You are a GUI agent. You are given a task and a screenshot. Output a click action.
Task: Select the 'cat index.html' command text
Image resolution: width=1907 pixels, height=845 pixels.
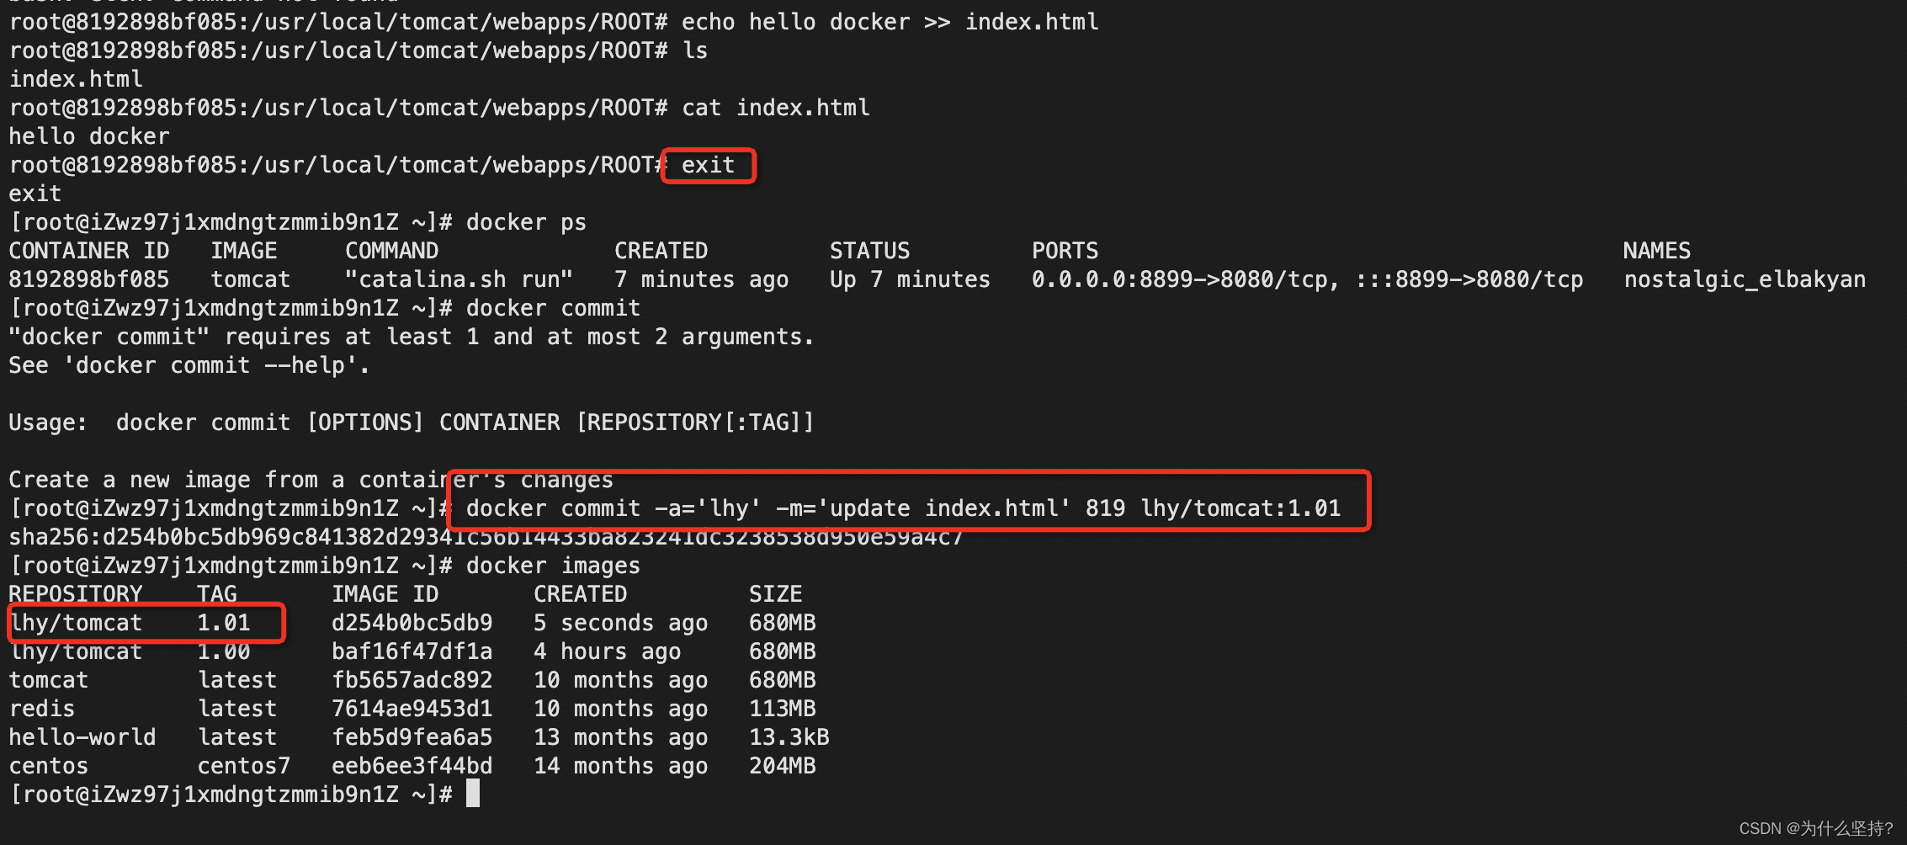point(776,108)
